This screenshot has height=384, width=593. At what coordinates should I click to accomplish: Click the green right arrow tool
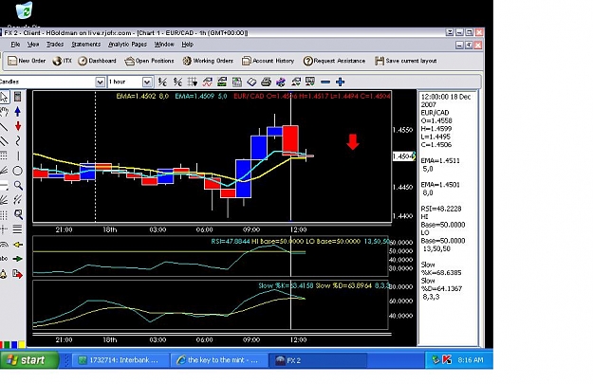[x=17, y=259]
